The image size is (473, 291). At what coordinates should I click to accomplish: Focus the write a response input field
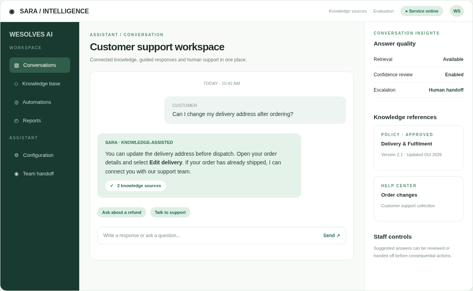[222, 236]
